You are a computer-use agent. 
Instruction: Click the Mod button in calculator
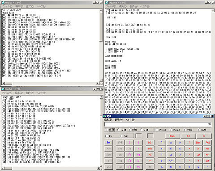[x=198, y=143]
